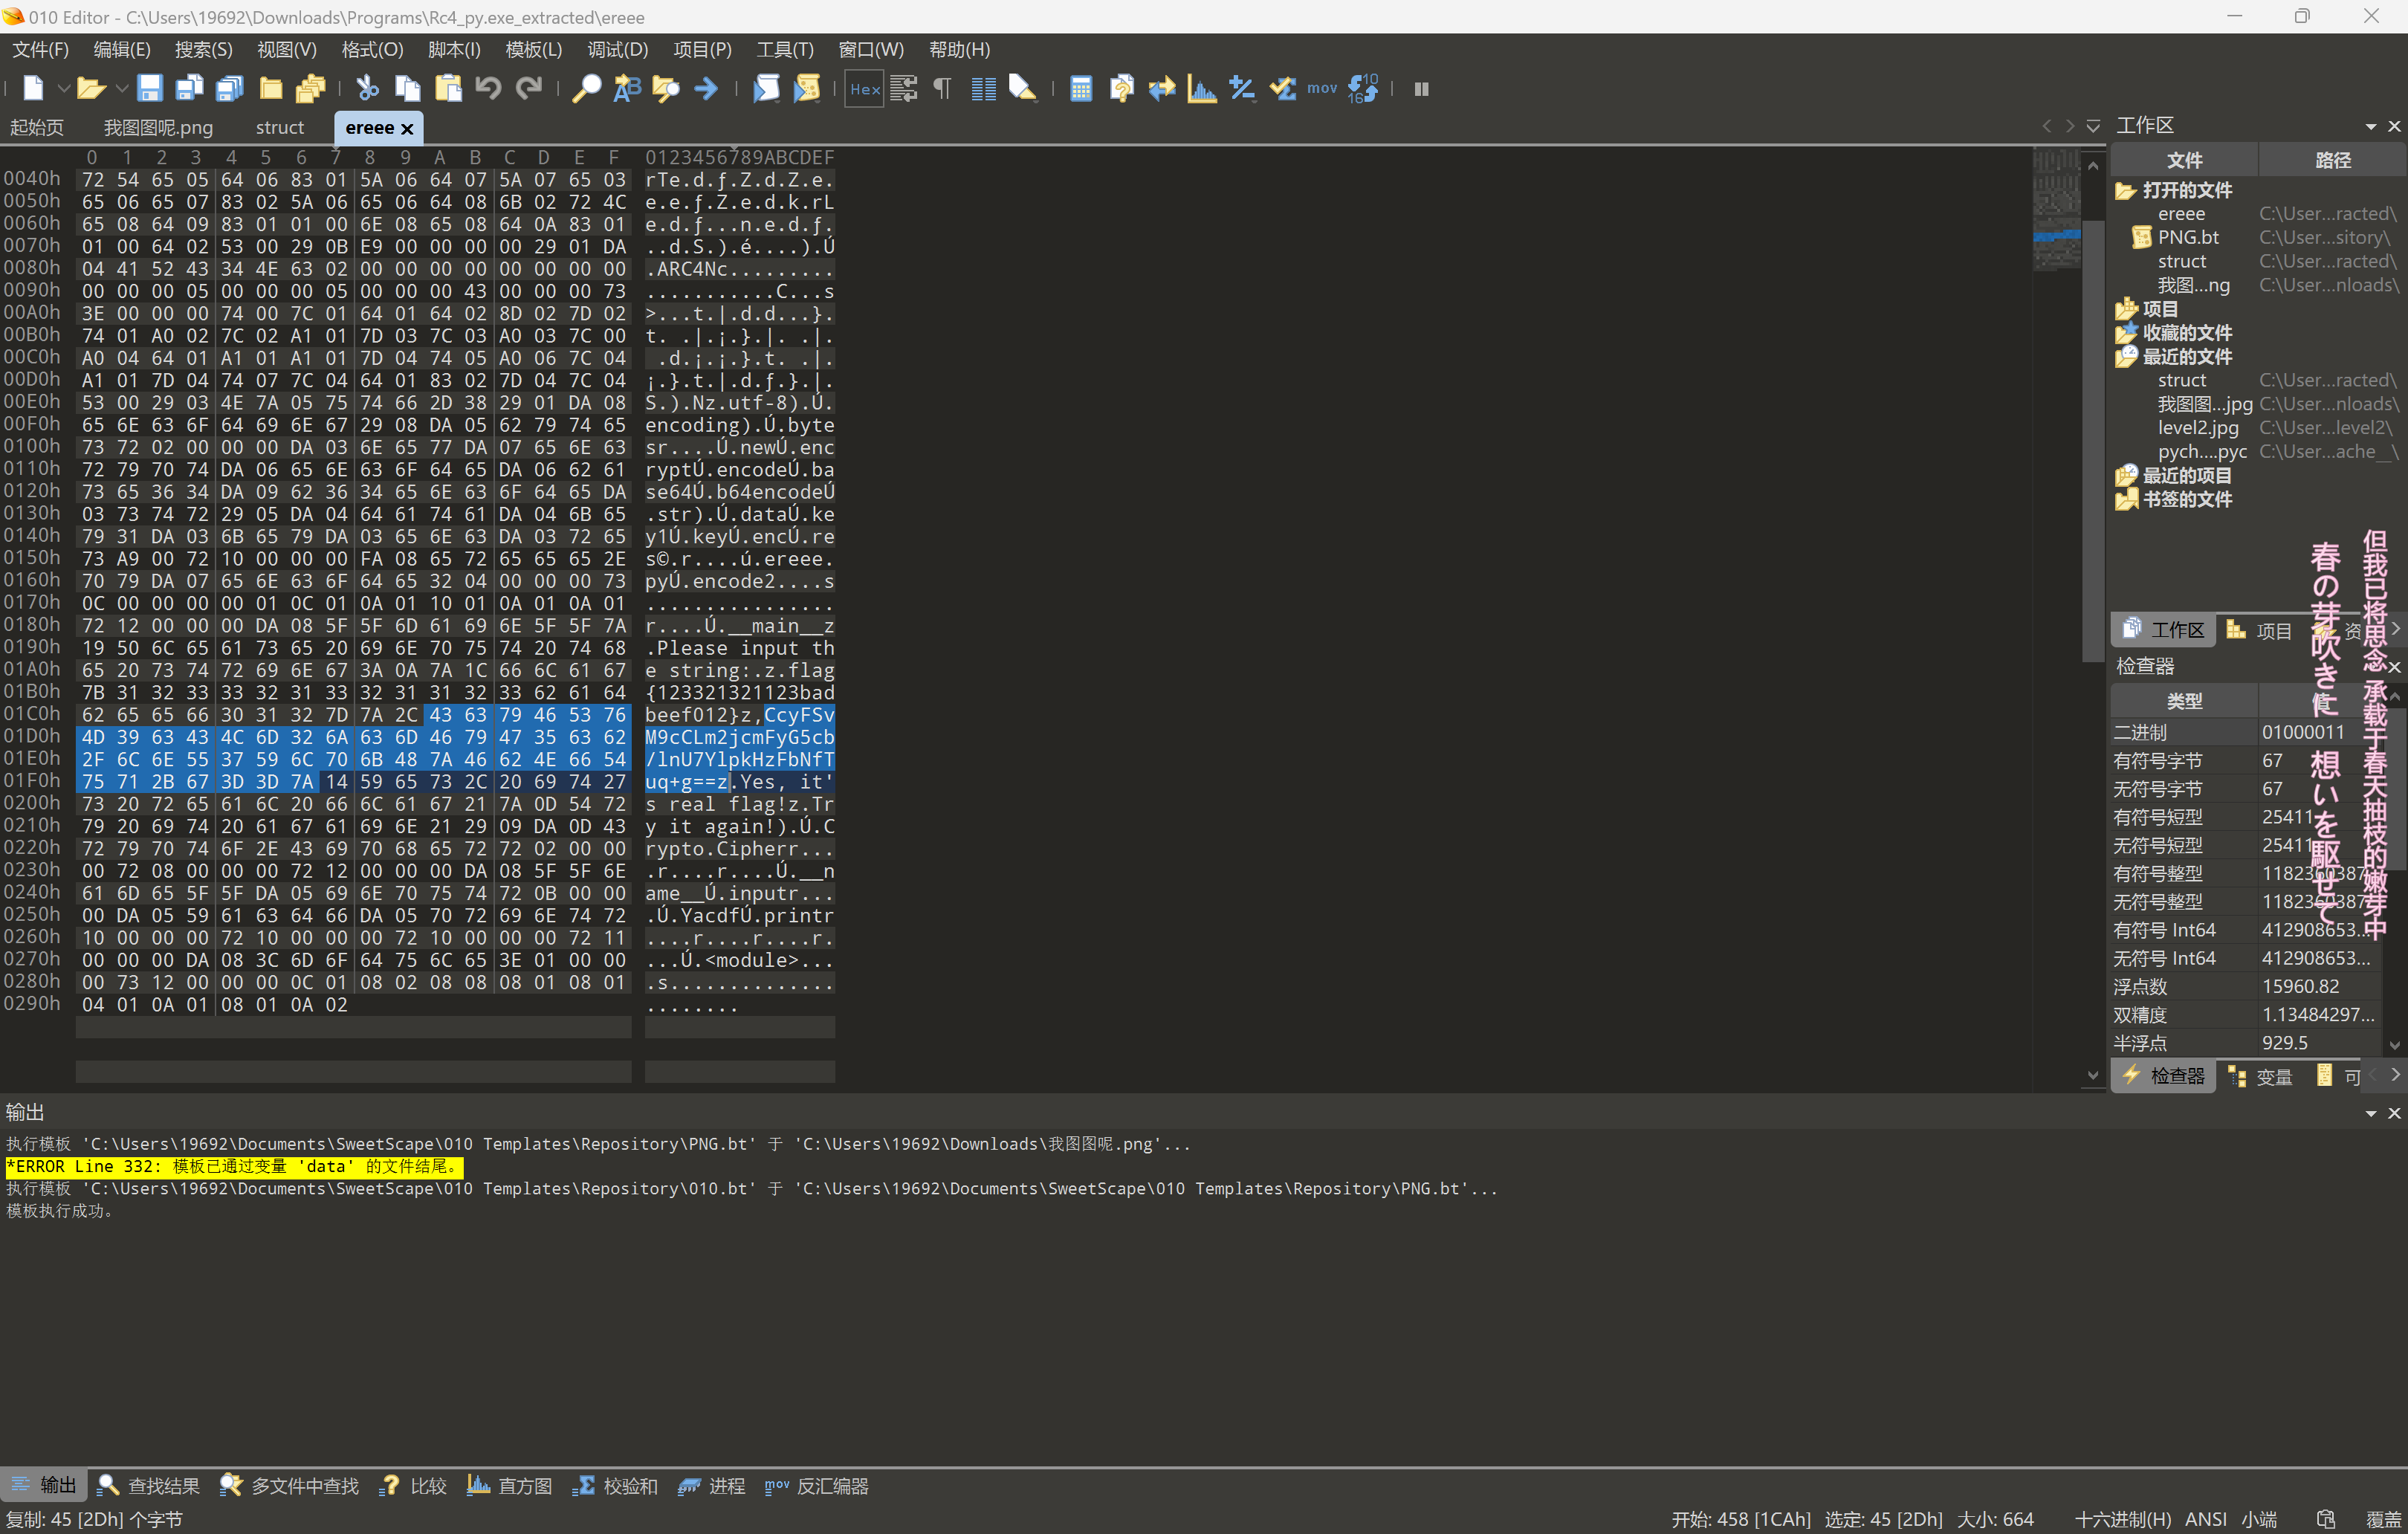Open the Calculator tool
Viewport: 2408px width, 1534px height.
coord(1080,89)
